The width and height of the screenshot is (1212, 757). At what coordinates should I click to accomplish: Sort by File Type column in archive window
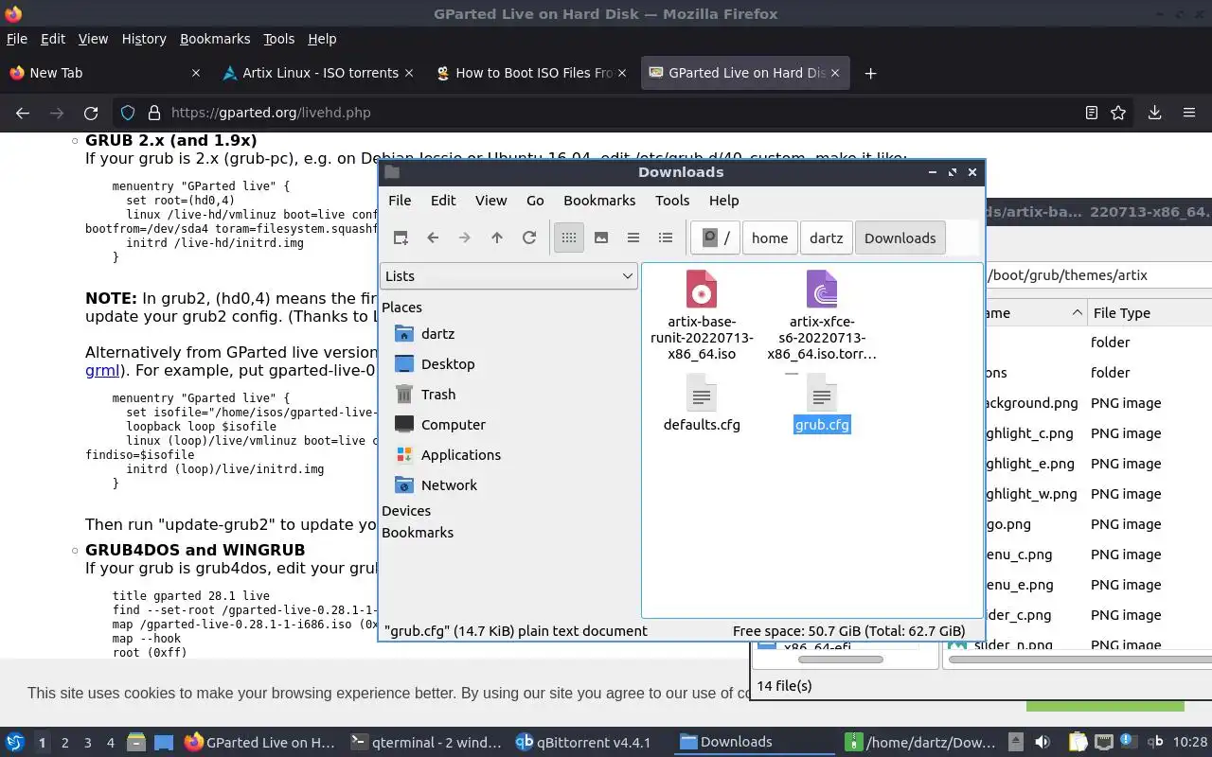(1148, 312)
